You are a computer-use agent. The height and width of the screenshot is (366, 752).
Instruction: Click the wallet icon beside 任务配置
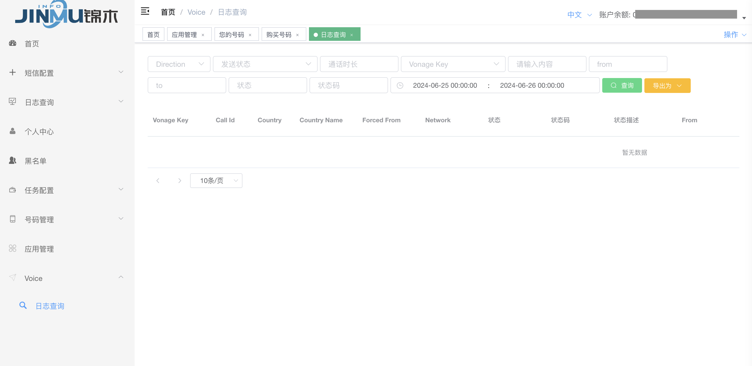pyautogui.click(x=13, y=190)
